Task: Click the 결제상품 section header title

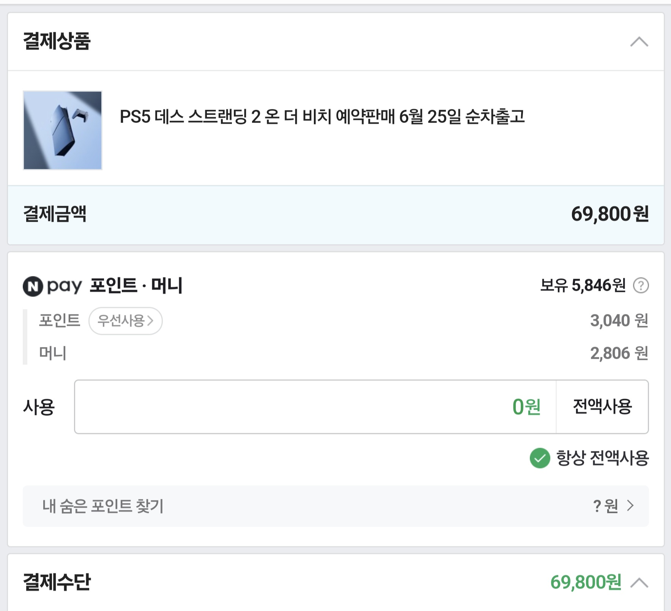Action: [x=57, y=41]
